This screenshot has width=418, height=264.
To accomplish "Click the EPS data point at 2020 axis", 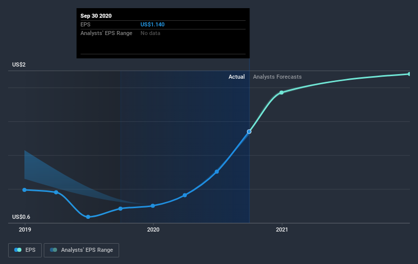I will pyautogui.click(x=153, y=206).
